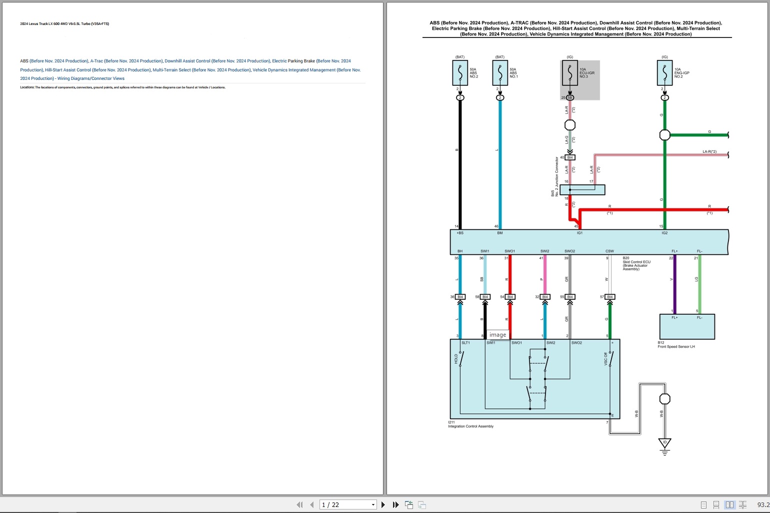Viewport: 770px width, 513px height.
Task: Click the previous view icon
Action: coord(409,505)
